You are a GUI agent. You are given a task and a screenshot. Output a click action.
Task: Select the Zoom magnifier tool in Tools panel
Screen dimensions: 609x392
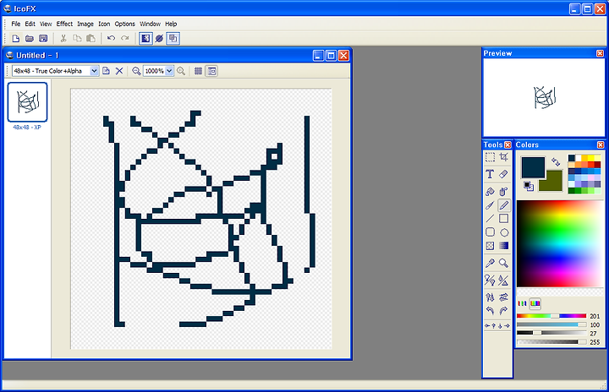(504, 263)
